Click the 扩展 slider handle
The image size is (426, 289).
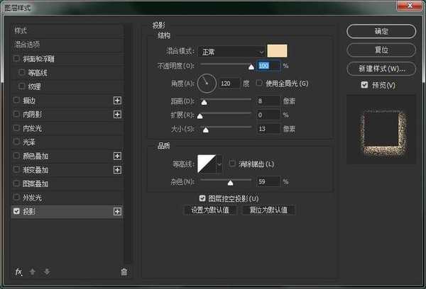[200, 116]
